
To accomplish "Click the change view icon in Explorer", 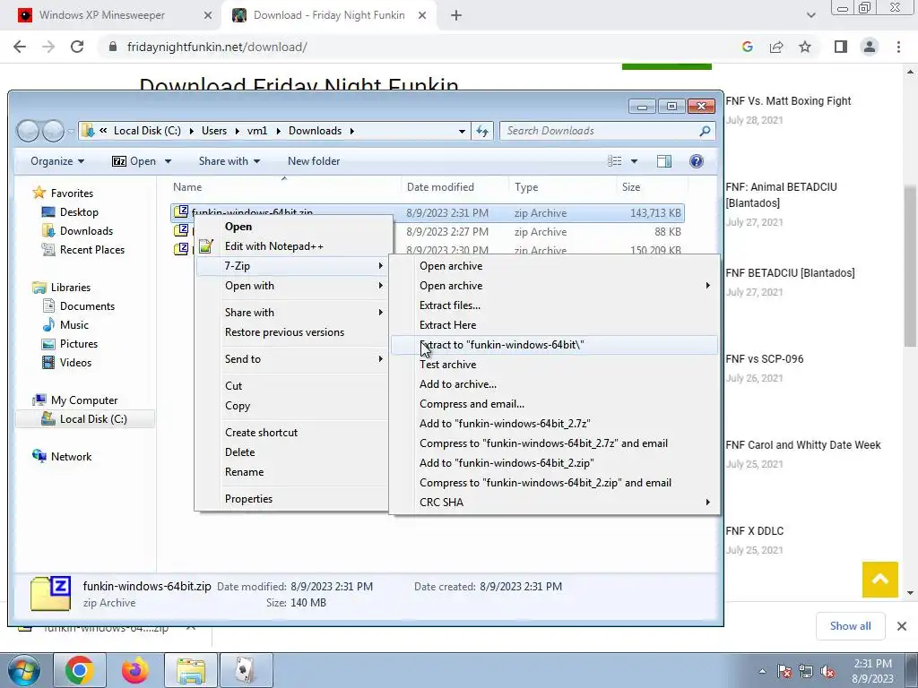I will (x=614, y=161).
